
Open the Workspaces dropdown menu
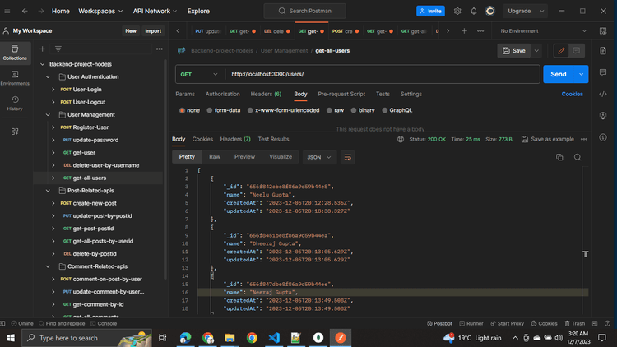100,11
